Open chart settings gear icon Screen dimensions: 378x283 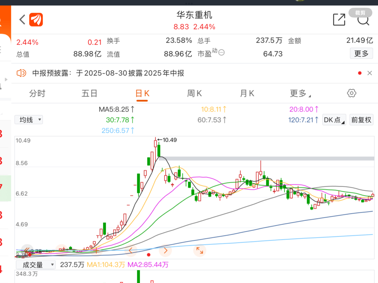click(x=351, y=93)
